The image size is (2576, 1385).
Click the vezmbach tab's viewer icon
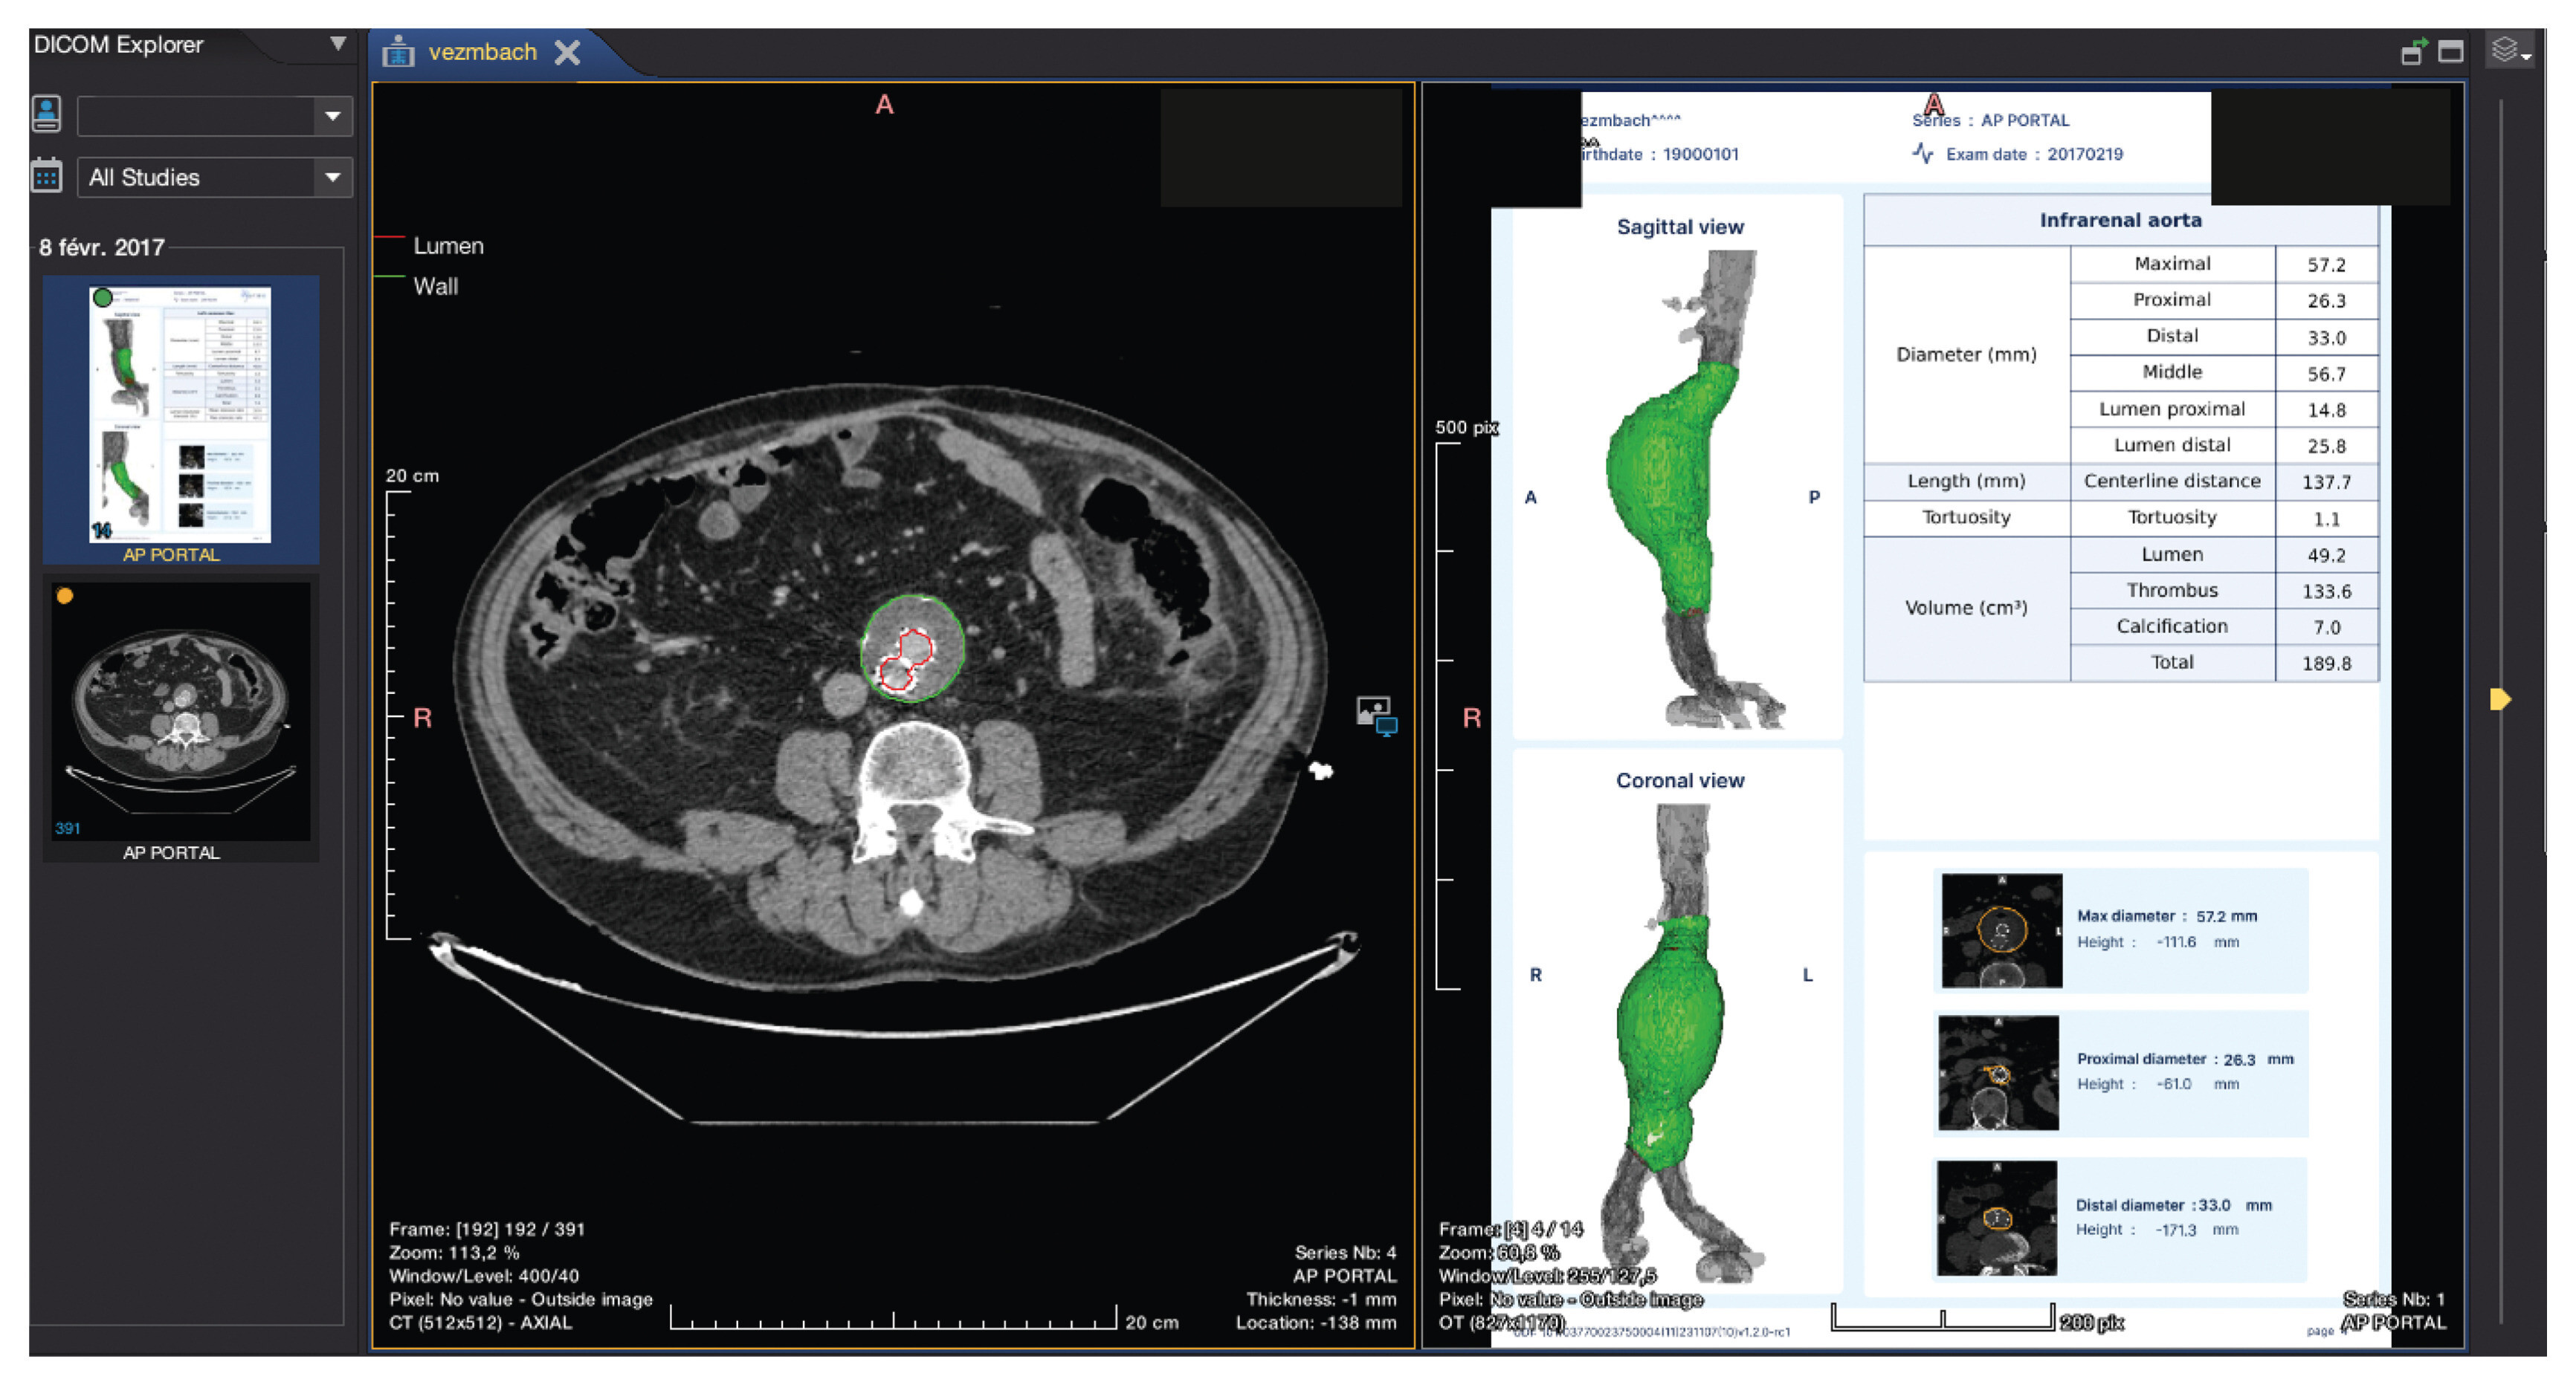click(x=398, y=52)
